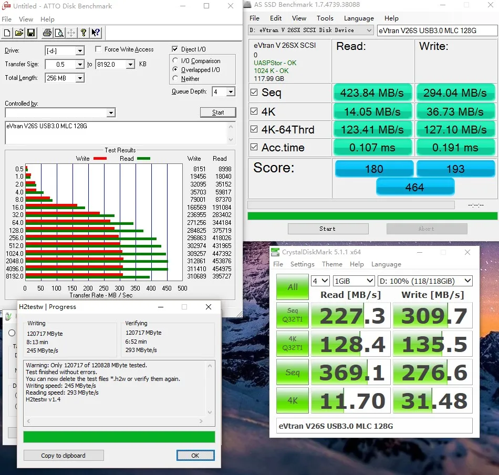Uncheck the Seq test in AS SSD
Image resolution: width=499 pixels, height=475 pixels.
pyautogui.click(x=254, y=92)
